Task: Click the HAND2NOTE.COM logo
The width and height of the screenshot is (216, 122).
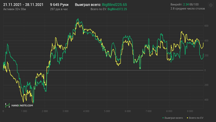Action: pyautogui.click(x=19, y=105)
